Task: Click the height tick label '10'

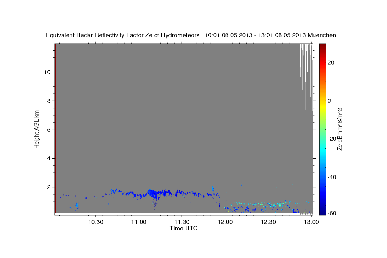Action: (x=46, y=72)
